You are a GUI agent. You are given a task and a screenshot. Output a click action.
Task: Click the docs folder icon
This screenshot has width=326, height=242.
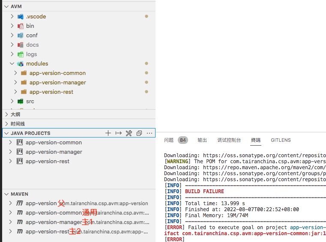[x=21, y=45]
